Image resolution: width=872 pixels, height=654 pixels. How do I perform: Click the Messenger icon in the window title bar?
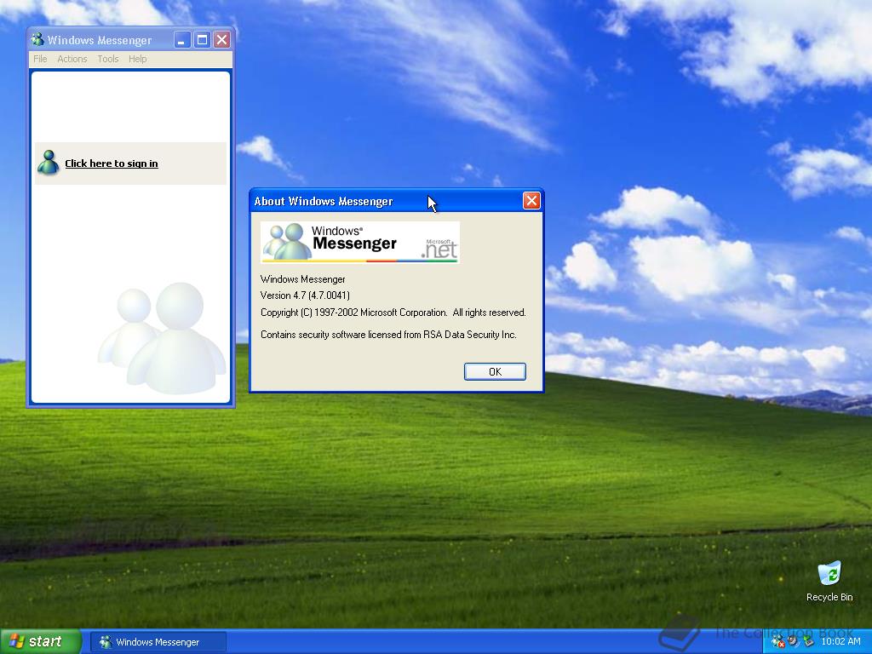click(x=37, y=39)
